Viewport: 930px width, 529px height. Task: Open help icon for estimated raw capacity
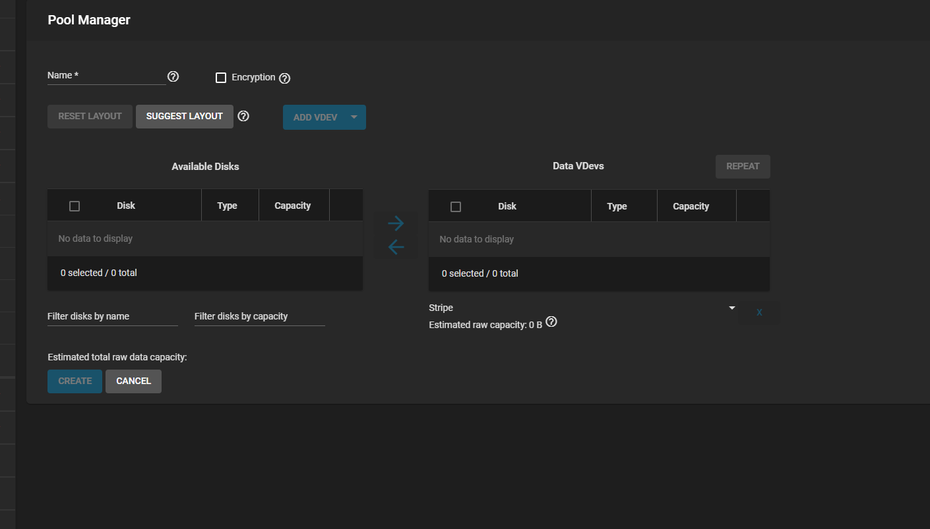(x=552, y=322)
